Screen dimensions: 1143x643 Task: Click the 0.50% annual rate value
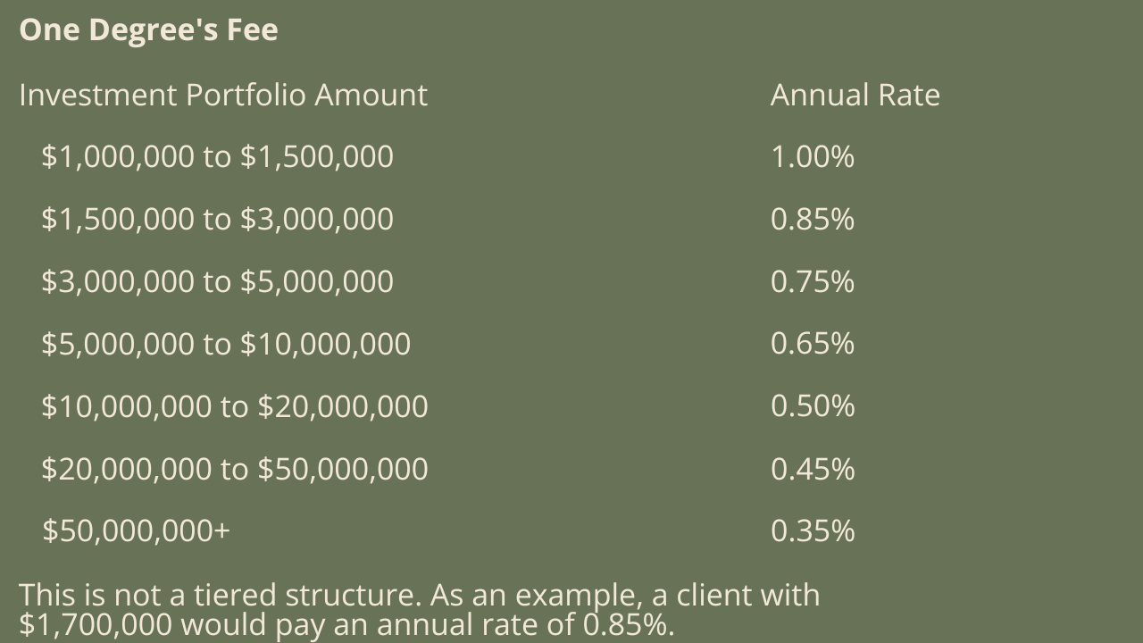click(812, 406)
